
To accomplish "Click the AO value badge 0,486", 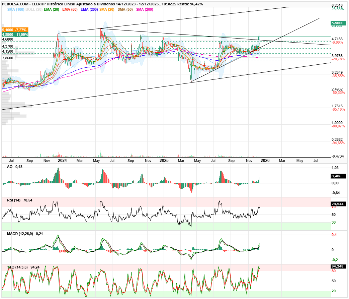I will click(x=336, y=176).
